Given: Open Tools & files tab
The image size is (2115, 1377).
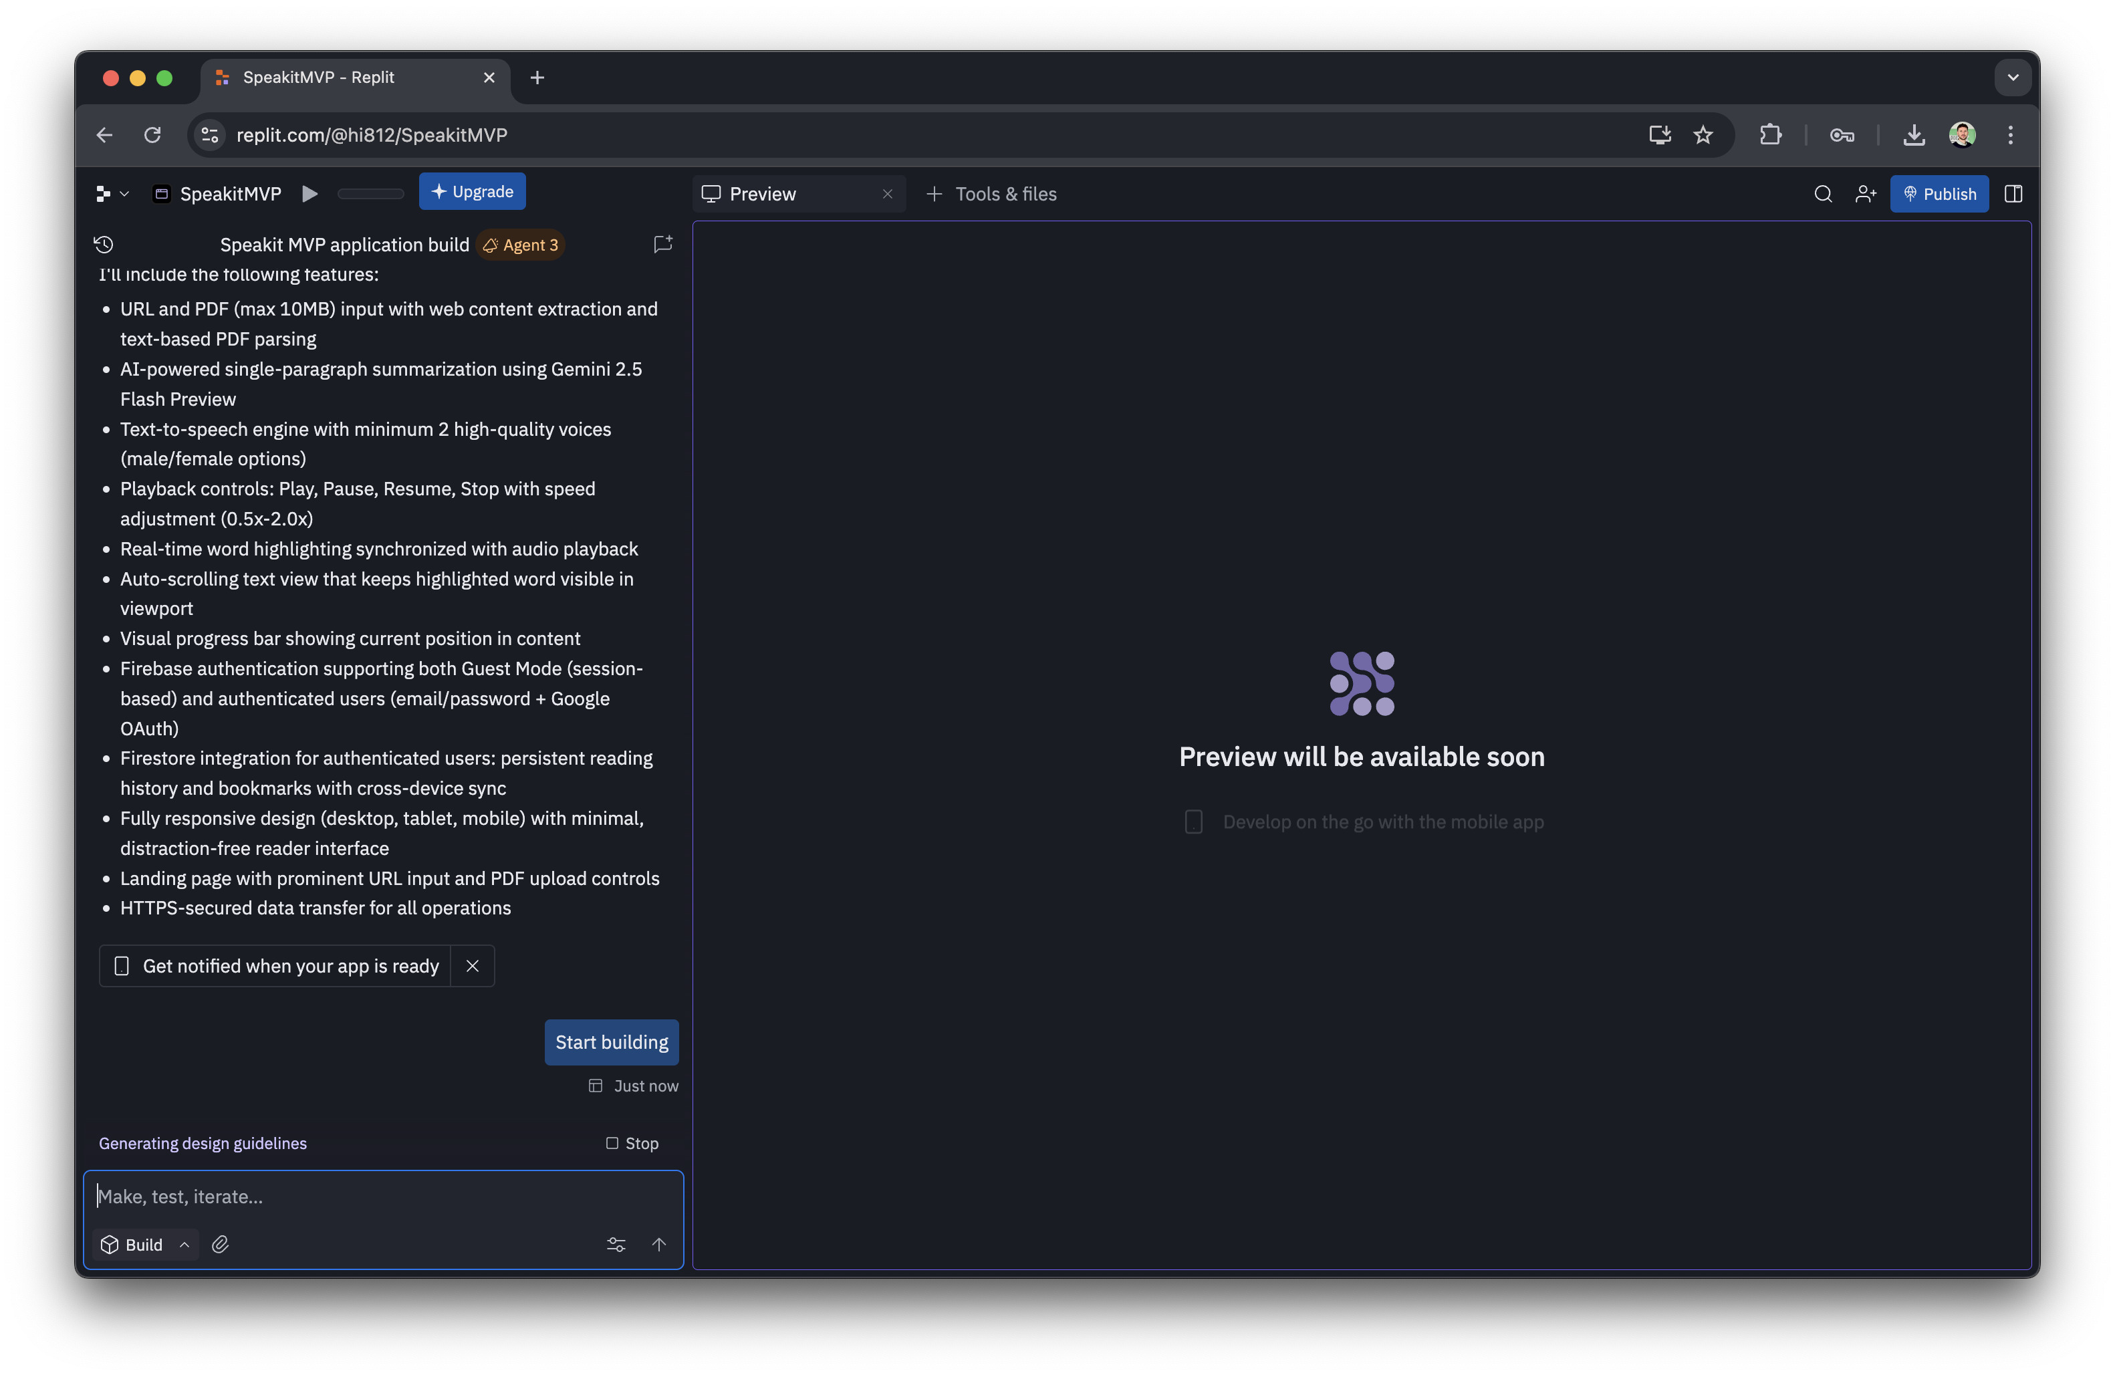Looking at the screenshot, I should point(992,194).
